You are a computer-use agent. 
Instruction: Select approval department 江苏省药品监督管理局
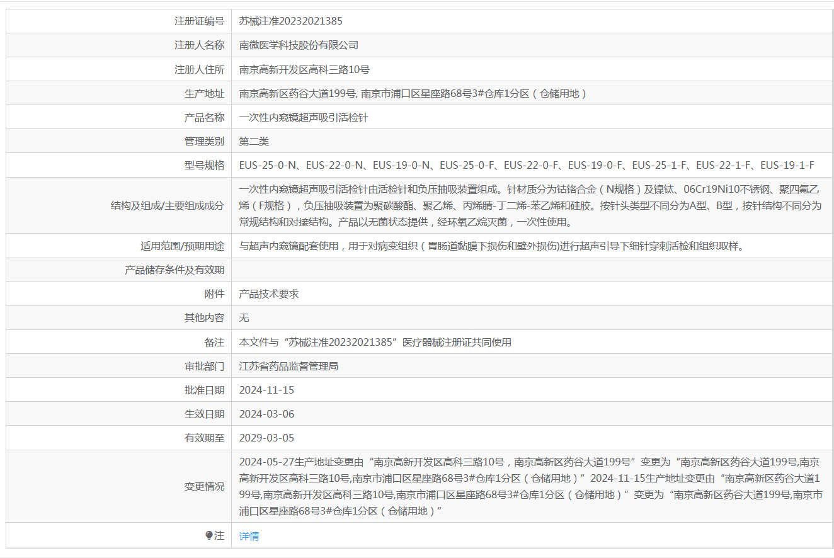(x=288, y=366)
